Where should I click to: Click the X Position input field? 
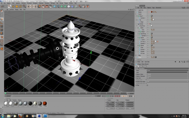111,103
